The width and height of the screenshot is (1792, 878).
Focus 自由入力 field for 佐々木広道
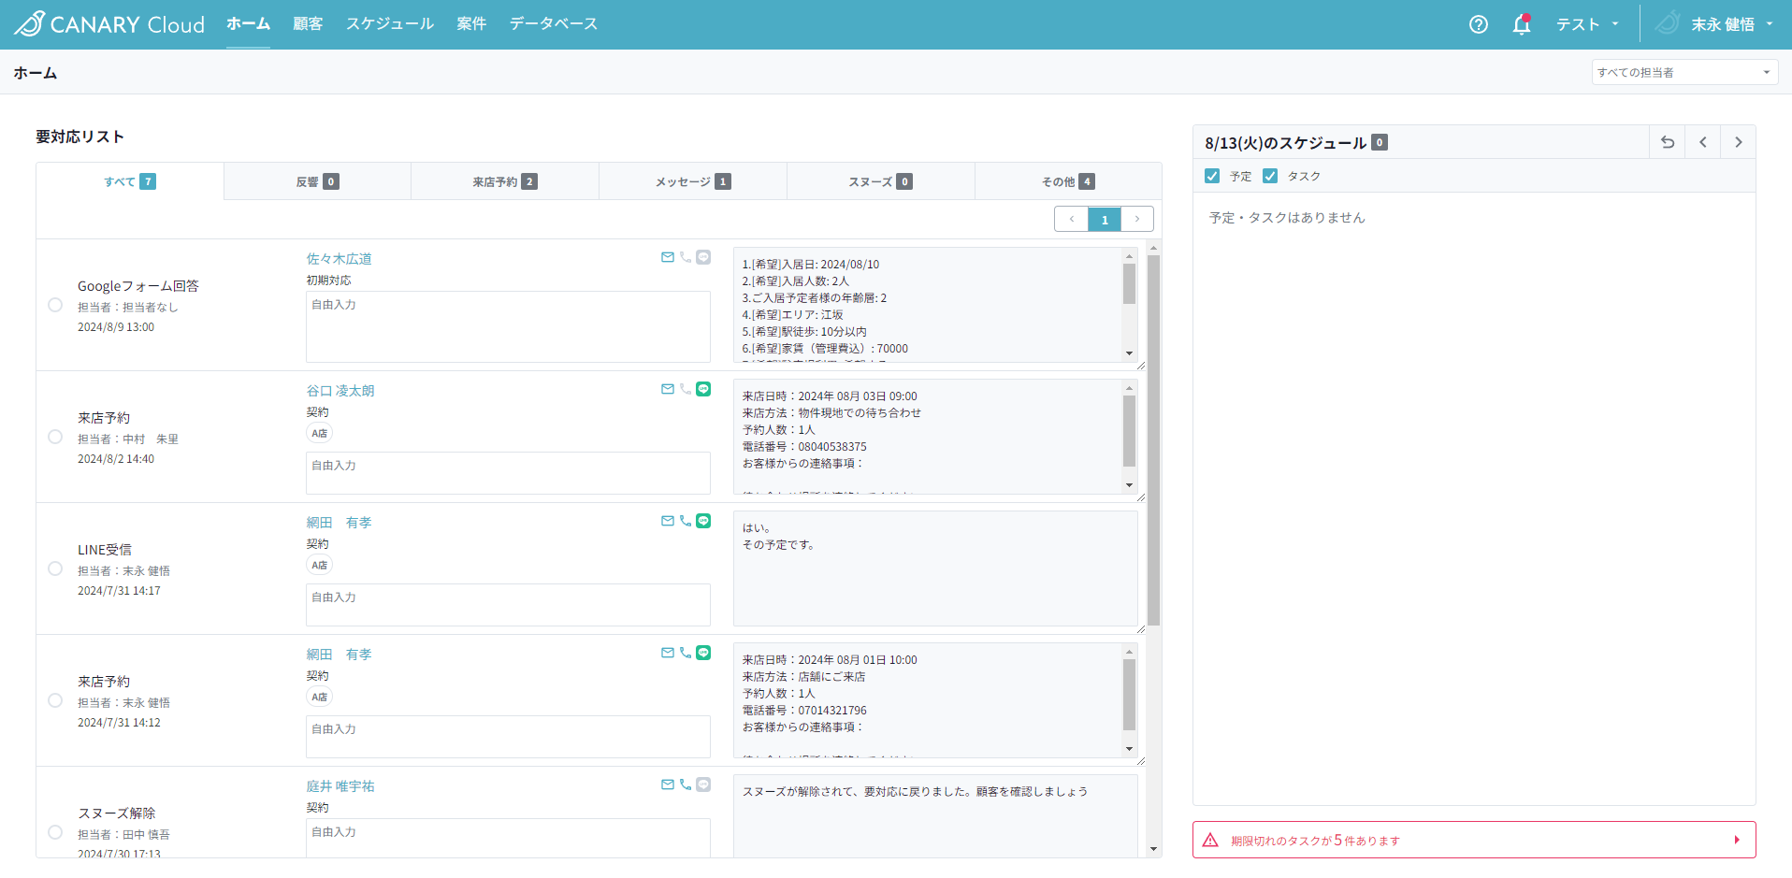508,326
